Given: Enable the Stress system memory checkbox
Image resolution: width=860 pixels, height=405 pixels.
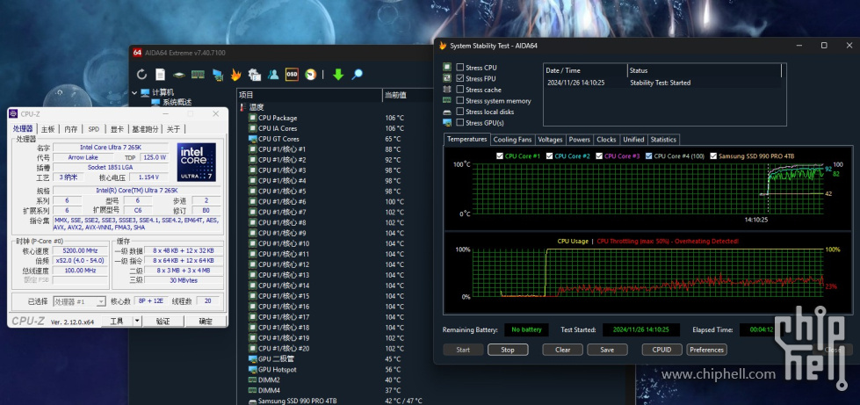Looking at the screenshot, I should coord(460,100).
